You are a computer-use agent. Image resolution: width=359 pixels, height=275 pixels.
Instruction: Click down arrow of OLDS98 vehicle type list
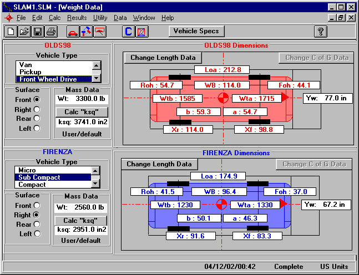[97, 79]
